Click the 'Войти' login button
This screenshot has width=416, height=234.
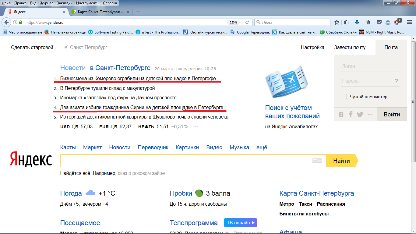(x=392, y=115)
